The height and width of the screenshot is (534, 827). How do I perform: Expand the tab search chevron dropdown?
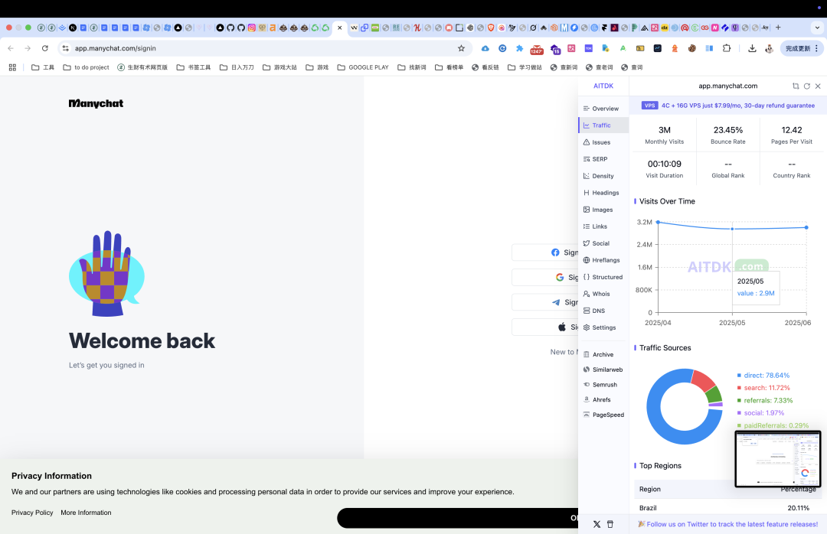pyautogui.click(x=817, y=28)
